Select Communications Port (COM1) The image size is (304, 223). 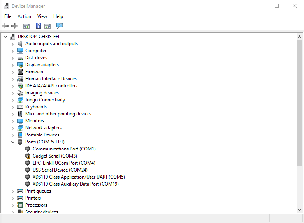pos(64,149)
